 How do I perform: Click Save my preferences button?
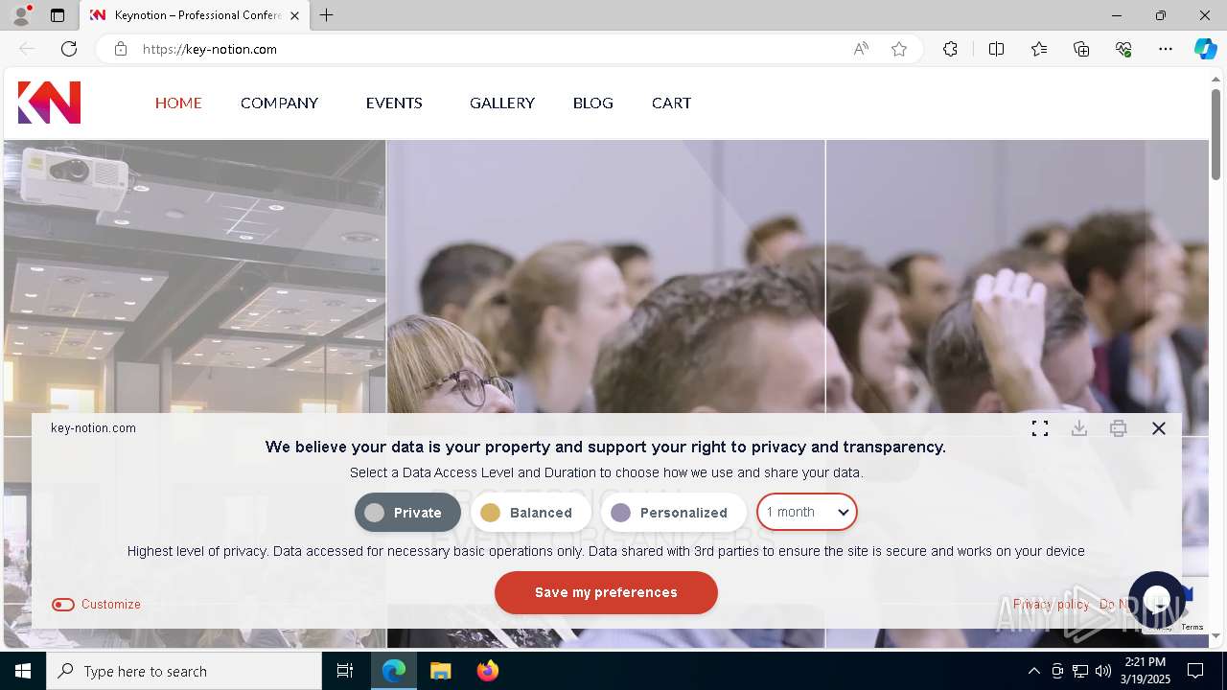point(606,592)
